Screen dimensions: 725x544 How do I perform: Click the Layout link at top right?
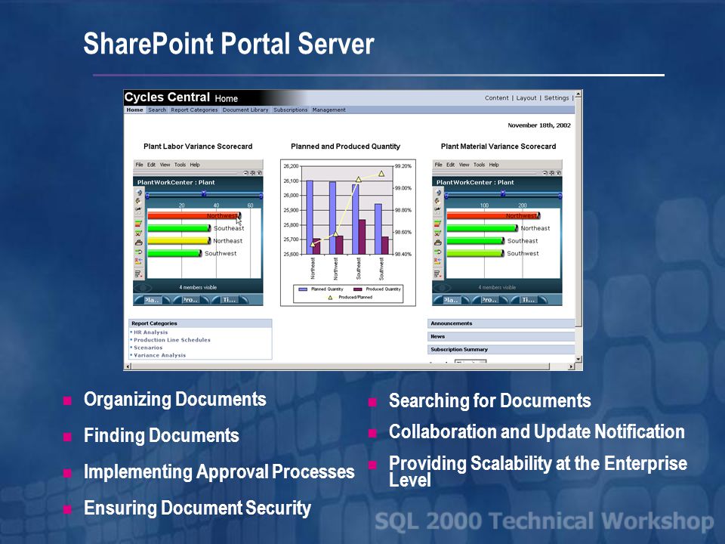526,98
